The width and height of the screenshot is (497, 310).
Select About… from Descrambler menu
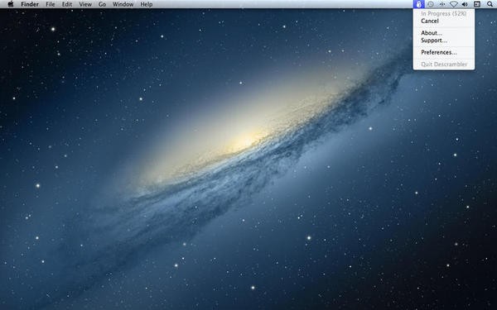[x=431, y=33]
